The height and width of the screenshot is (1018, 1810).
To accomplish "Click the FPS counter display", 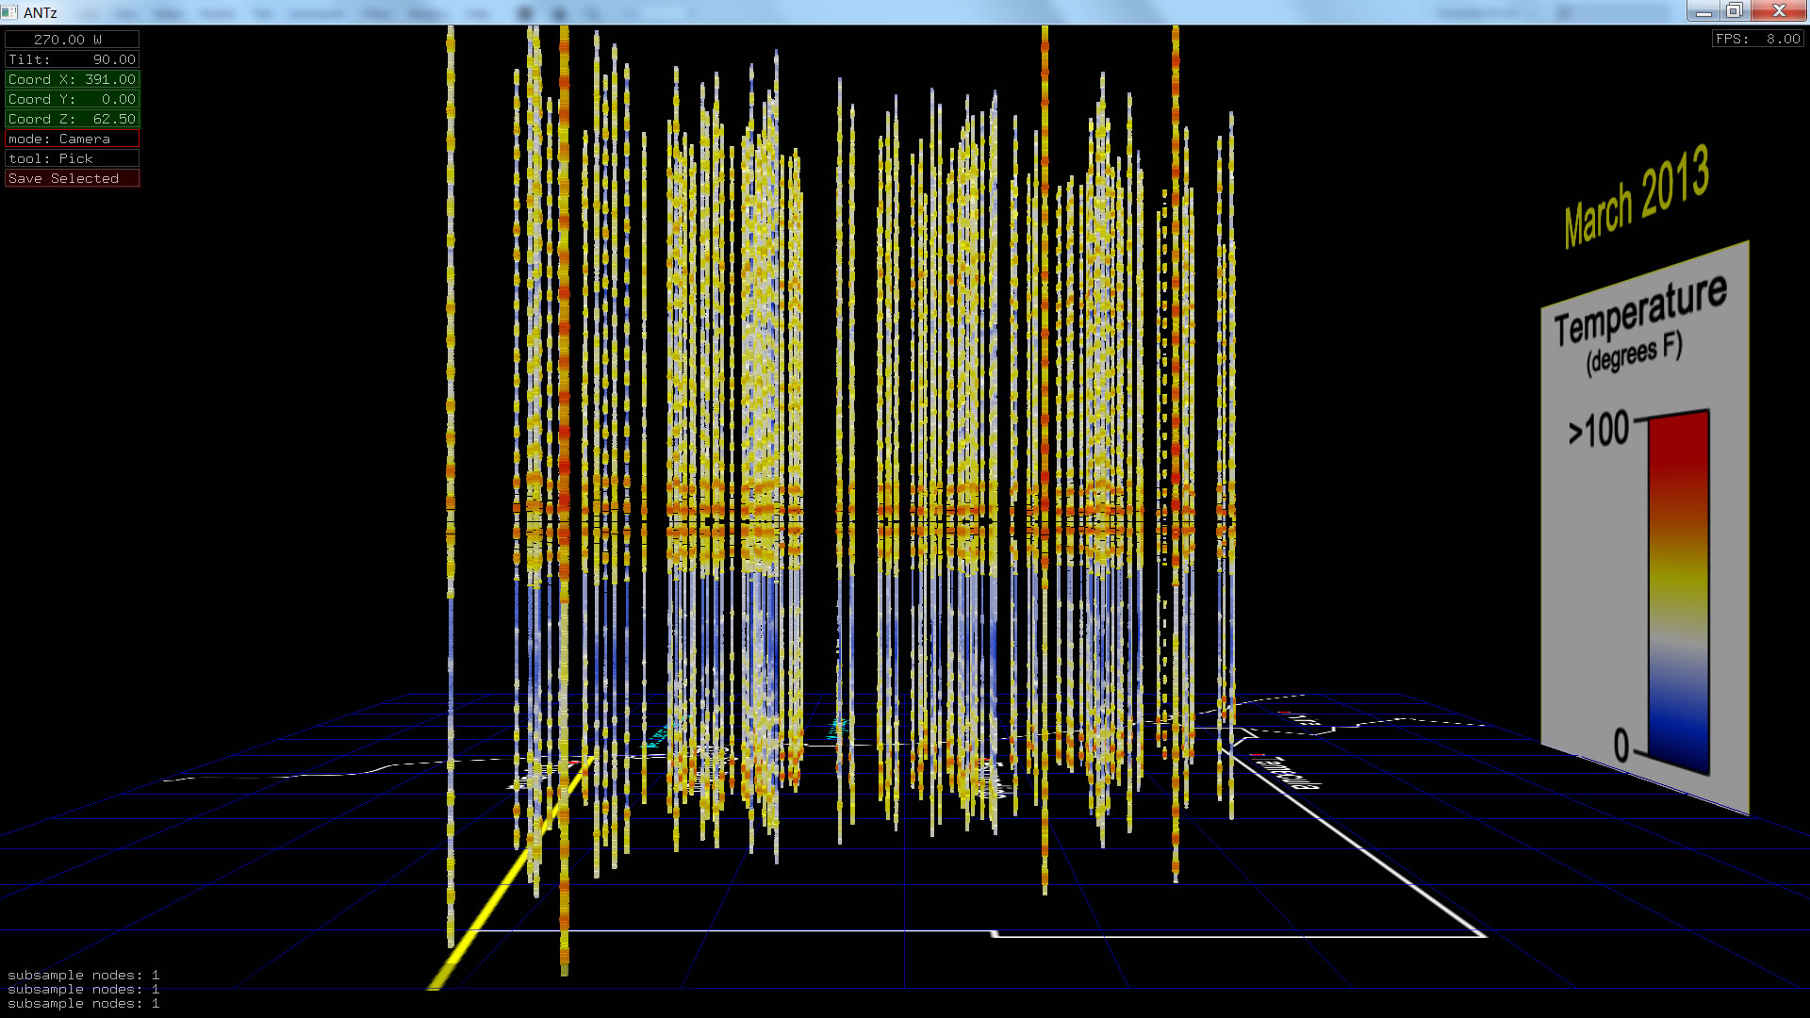I will click(x=1757, y=39).
